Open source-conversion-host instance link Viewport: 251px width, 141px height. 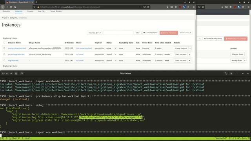click(x=17, y=48)
